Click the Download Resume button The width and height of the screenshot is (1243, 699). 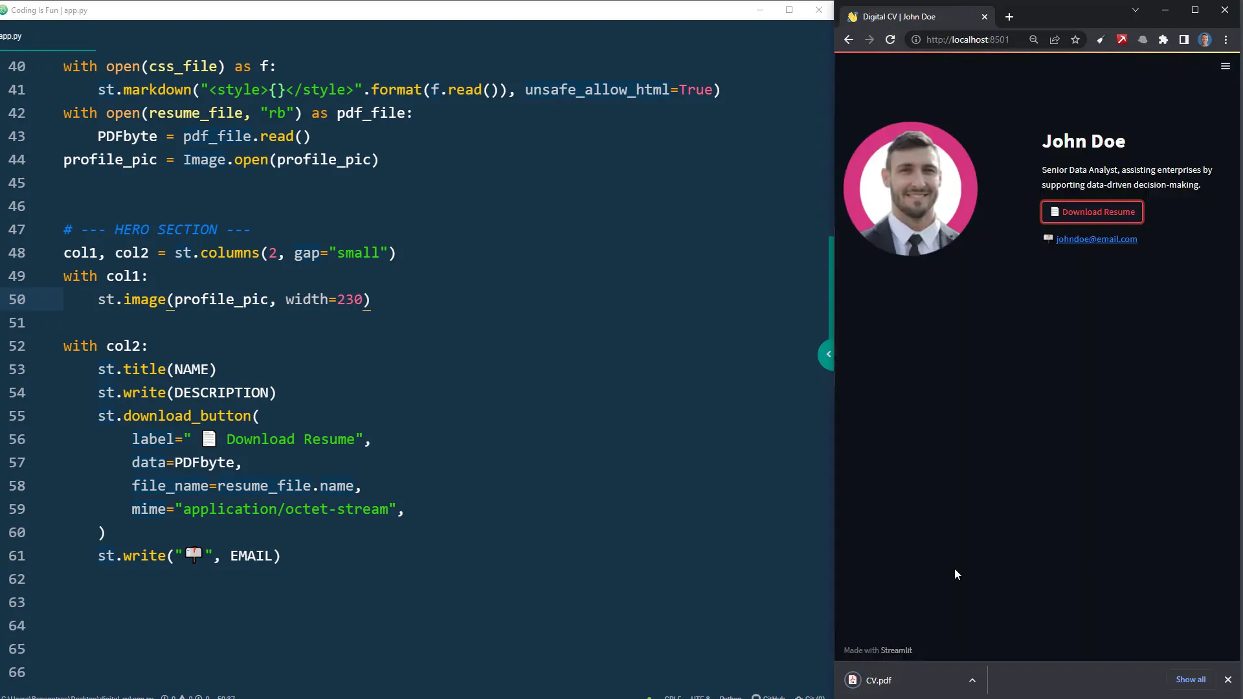1092,212
